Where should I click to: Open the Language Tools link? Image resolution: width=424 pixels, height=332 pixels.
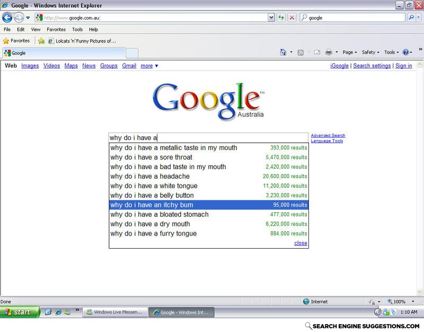(327, 141)
